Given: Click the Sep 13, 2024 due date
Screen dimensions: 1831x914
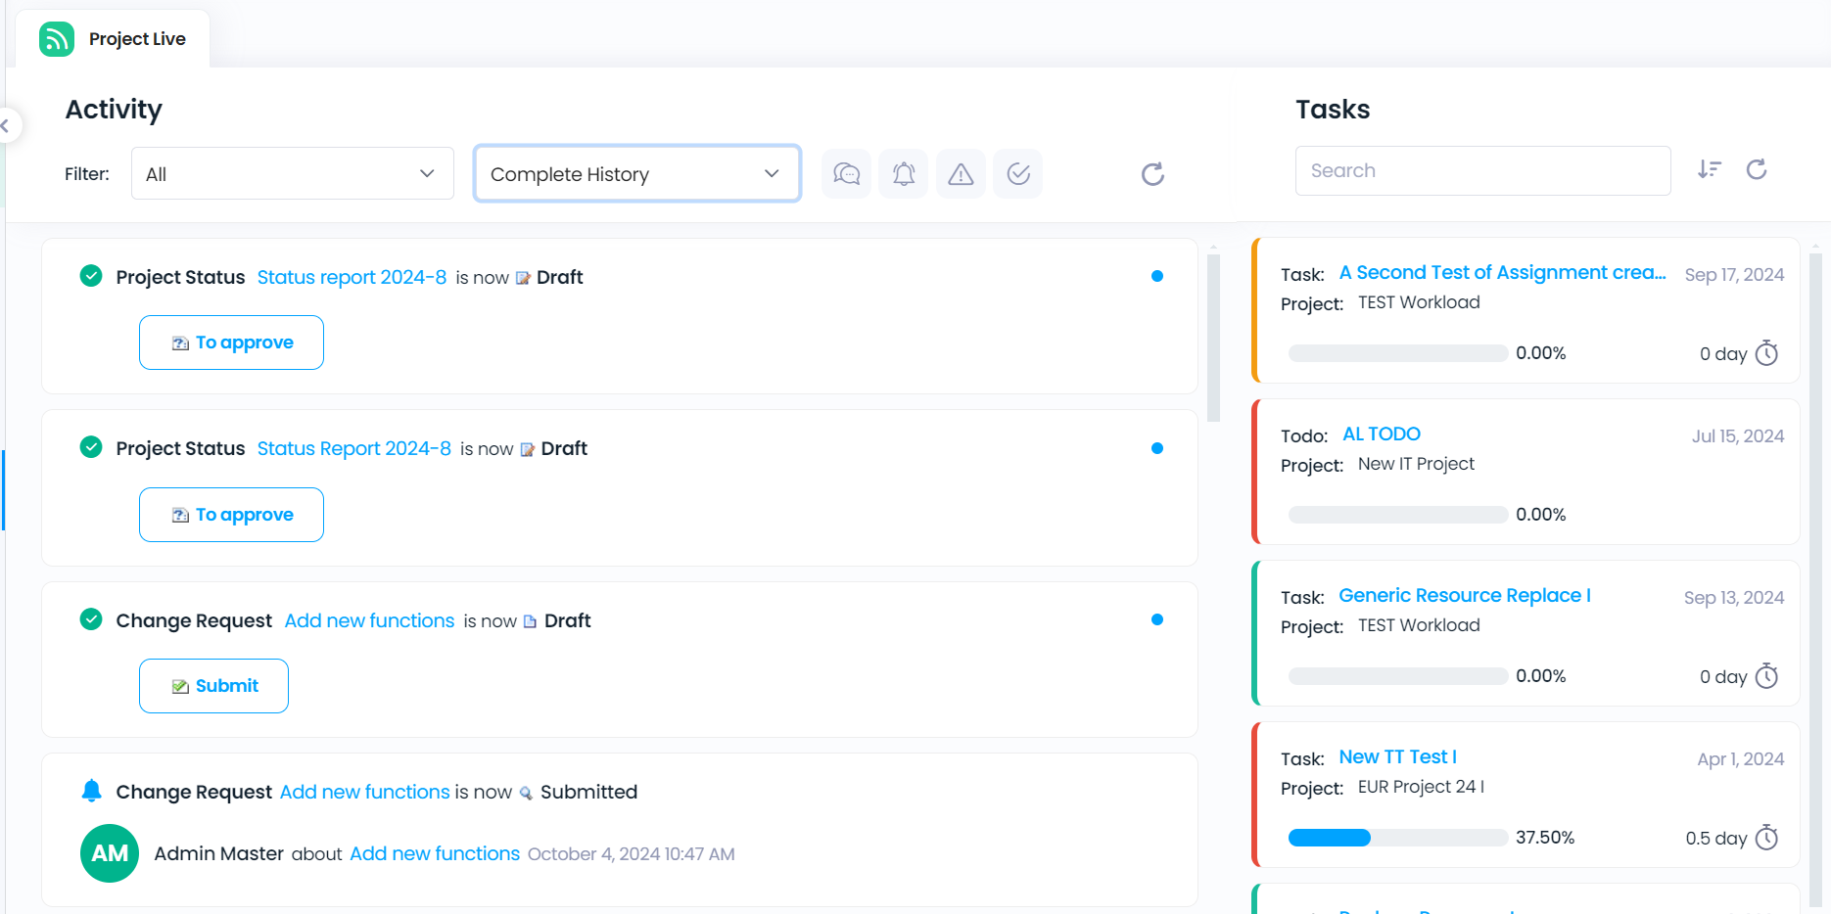Looking at the screenshot, I should coord(1734,598).
